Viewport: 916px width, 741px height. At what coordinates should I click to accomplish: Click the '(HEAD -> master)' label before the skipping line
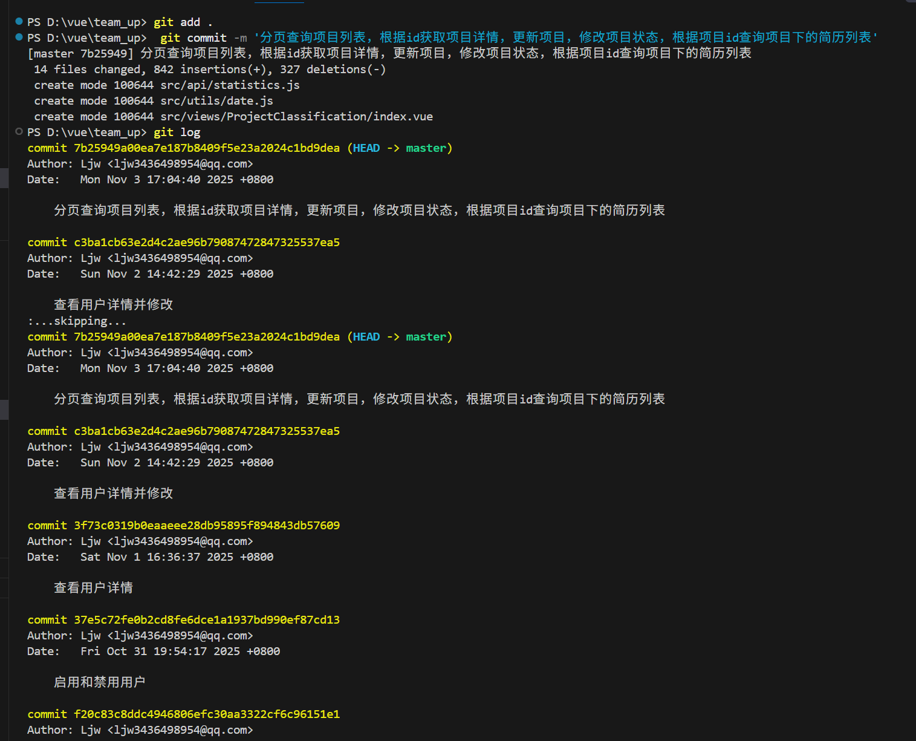click(x=400, y=148)
